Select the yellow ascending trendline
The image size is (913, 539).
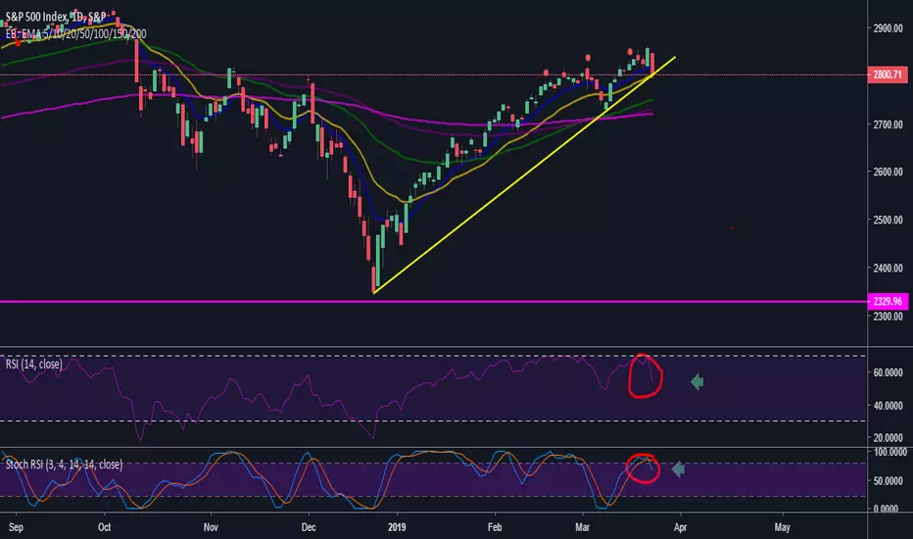click(524, 174)
